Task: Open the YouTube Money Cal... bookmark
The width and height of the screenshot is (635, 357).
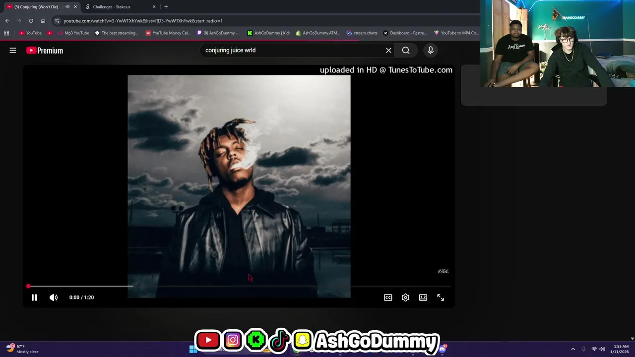Action: point(168,33)
